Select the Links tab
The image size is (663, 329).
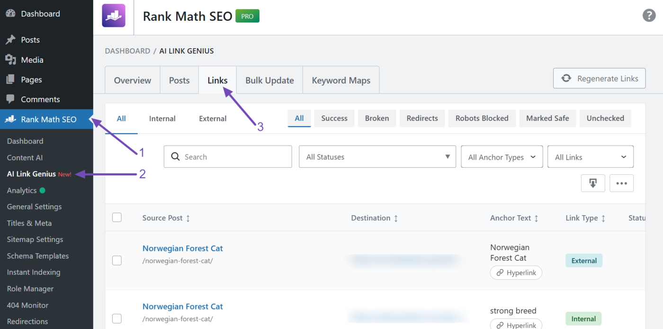pos(217,80)
